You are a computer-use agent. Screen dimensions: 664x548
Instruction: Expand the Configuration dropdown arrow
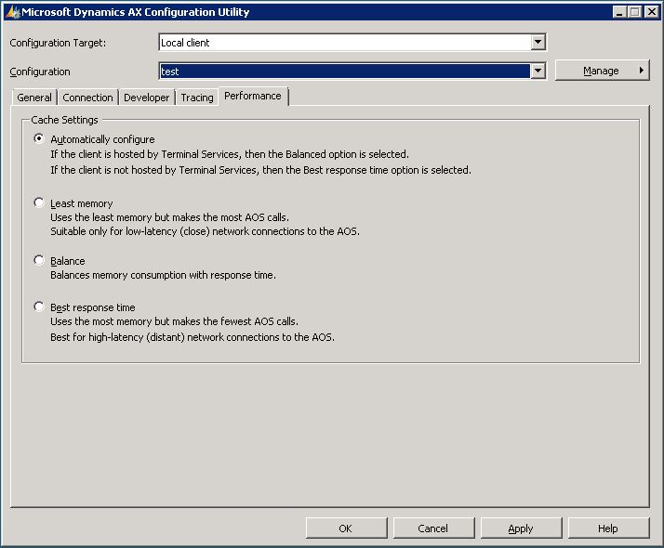[538, 71]
